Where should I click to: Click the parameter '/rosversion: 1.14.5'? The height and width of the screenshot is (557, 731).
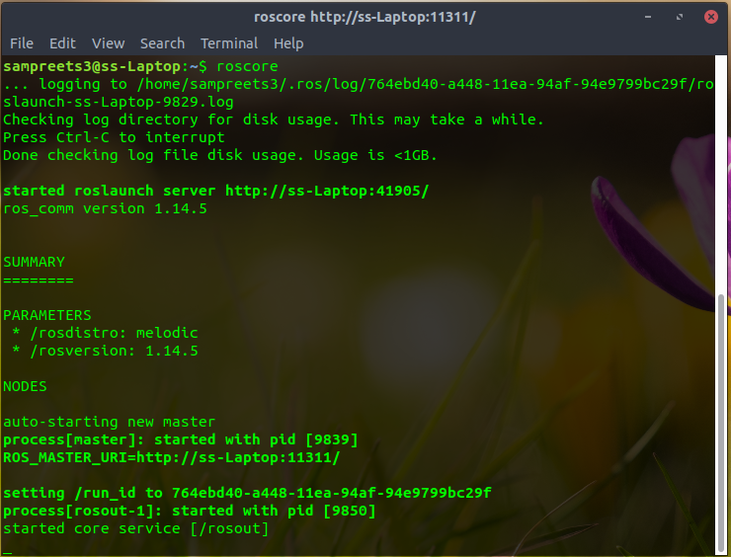pos(114,351)
